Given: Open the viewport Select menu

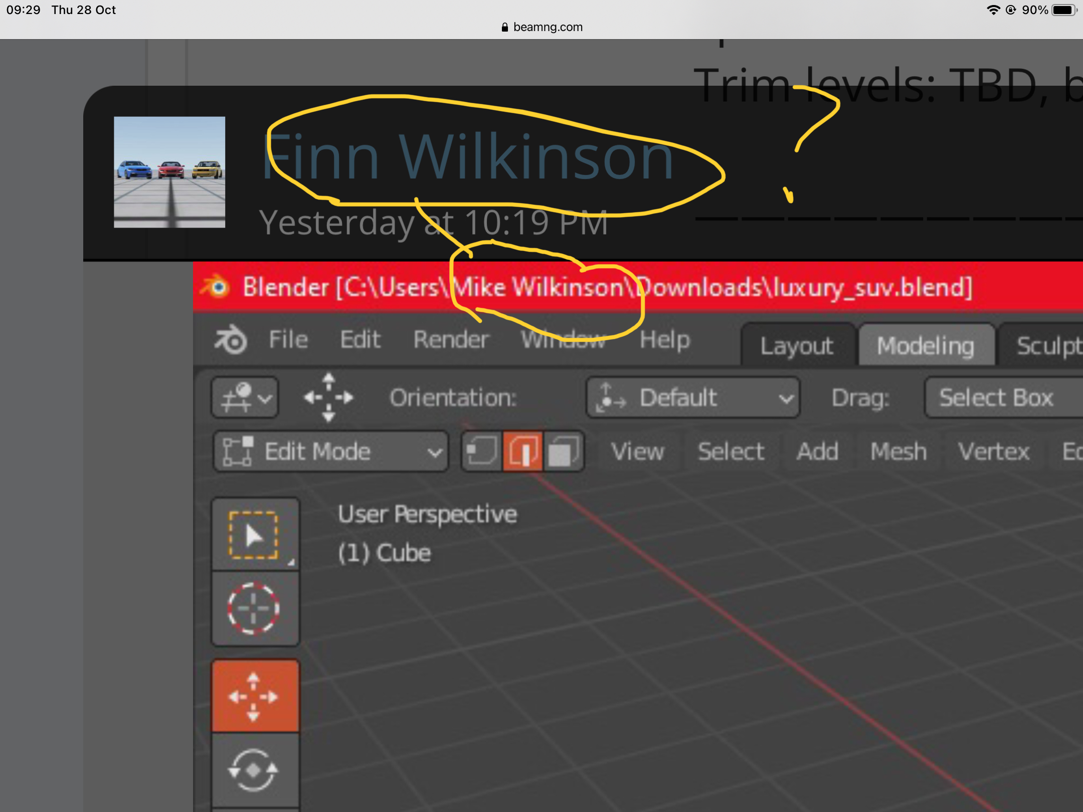Looking at the screenshot, I should pos(731,451).
